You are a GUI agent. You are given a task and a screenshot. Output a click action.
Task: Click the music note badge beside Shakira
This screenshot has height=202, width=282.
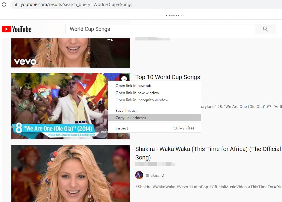pos(163,175)
